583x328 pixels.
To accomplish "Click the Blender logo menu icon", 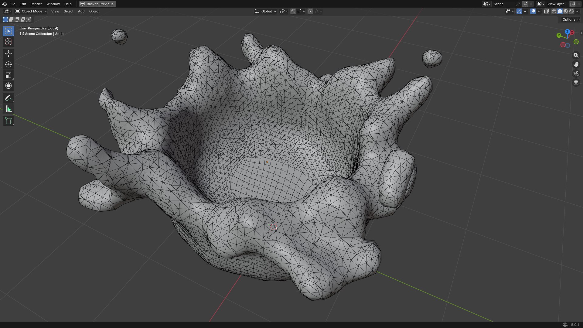I will click(4, 4).
